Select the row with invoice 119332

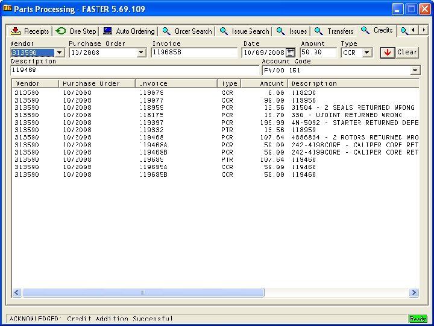pos(215,130)
